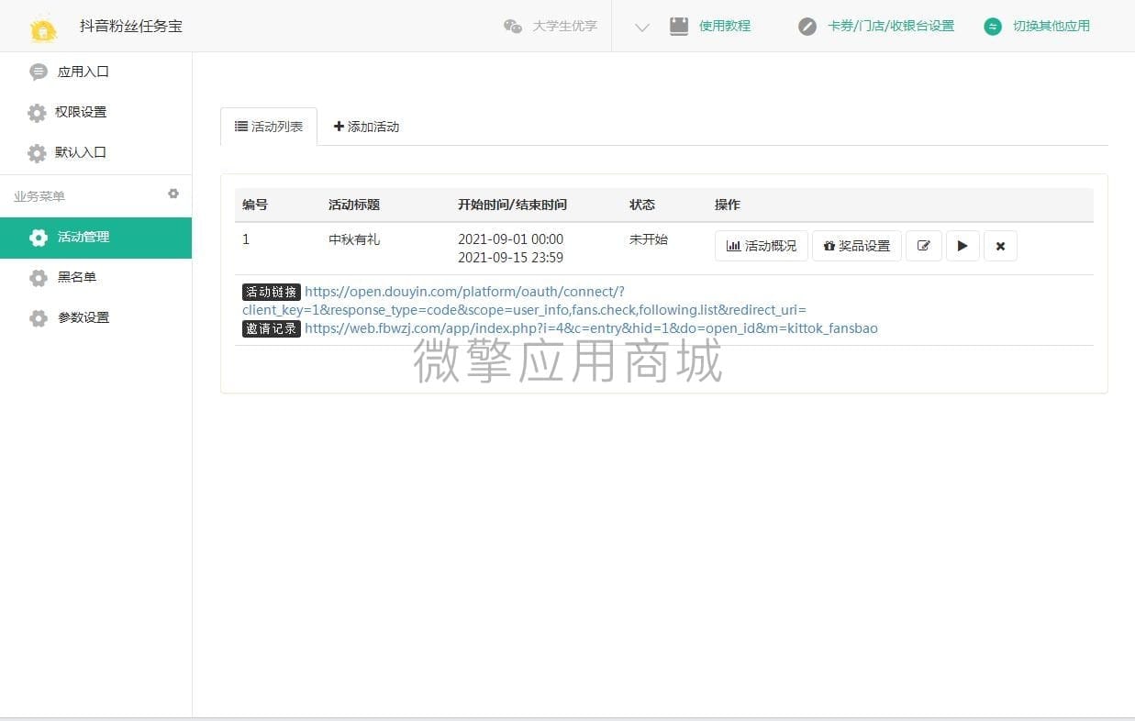Click the 编号 column header
Viewport: 1135px width, 721px height.
[x=255, y=205]
